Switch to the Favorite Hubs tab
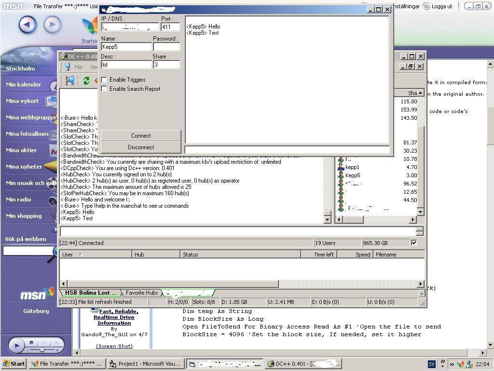 tap(142, 293)
